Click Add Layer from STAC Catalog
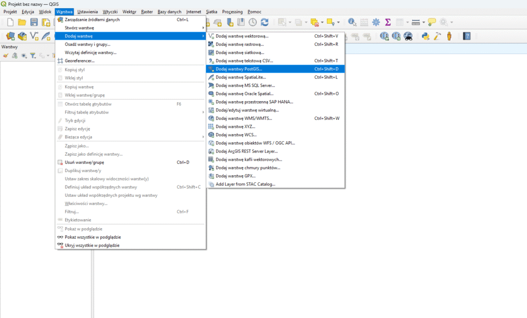Screen dimensions: 527x318 coord(245,184)
